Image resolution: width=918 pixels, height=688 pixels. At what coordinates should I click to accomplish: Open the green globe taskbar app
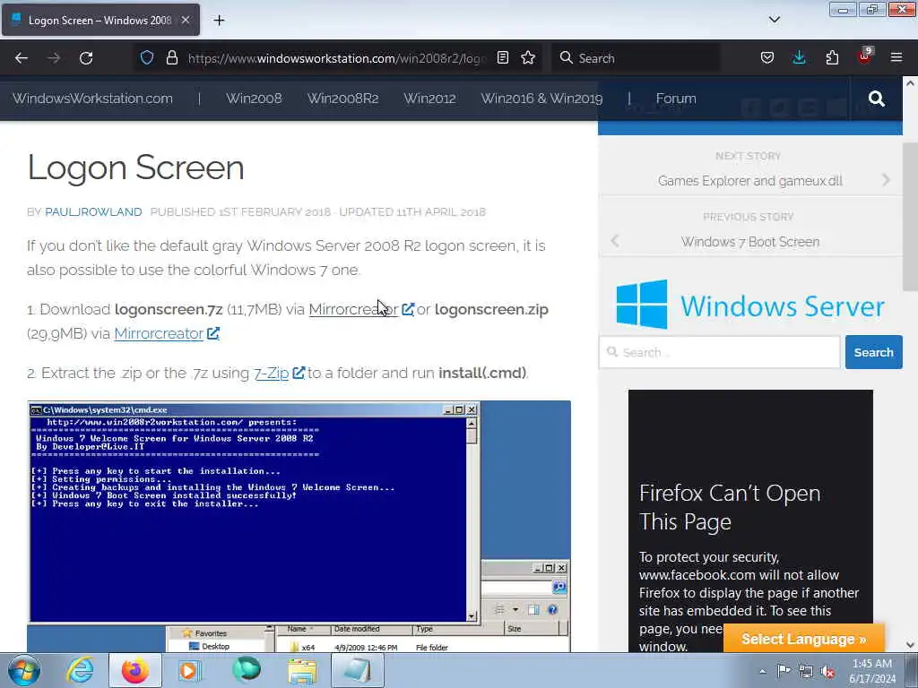coord(246,670)
